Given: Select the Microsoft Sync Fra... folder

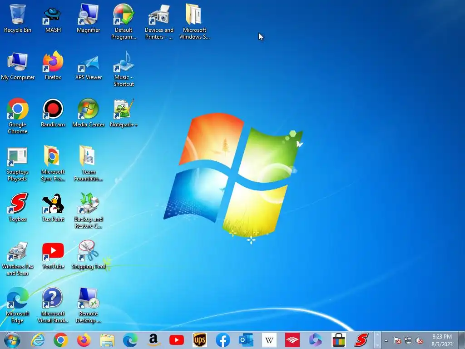Looking at the screenshot, I should pyautogui.click(x=53, y=164).
